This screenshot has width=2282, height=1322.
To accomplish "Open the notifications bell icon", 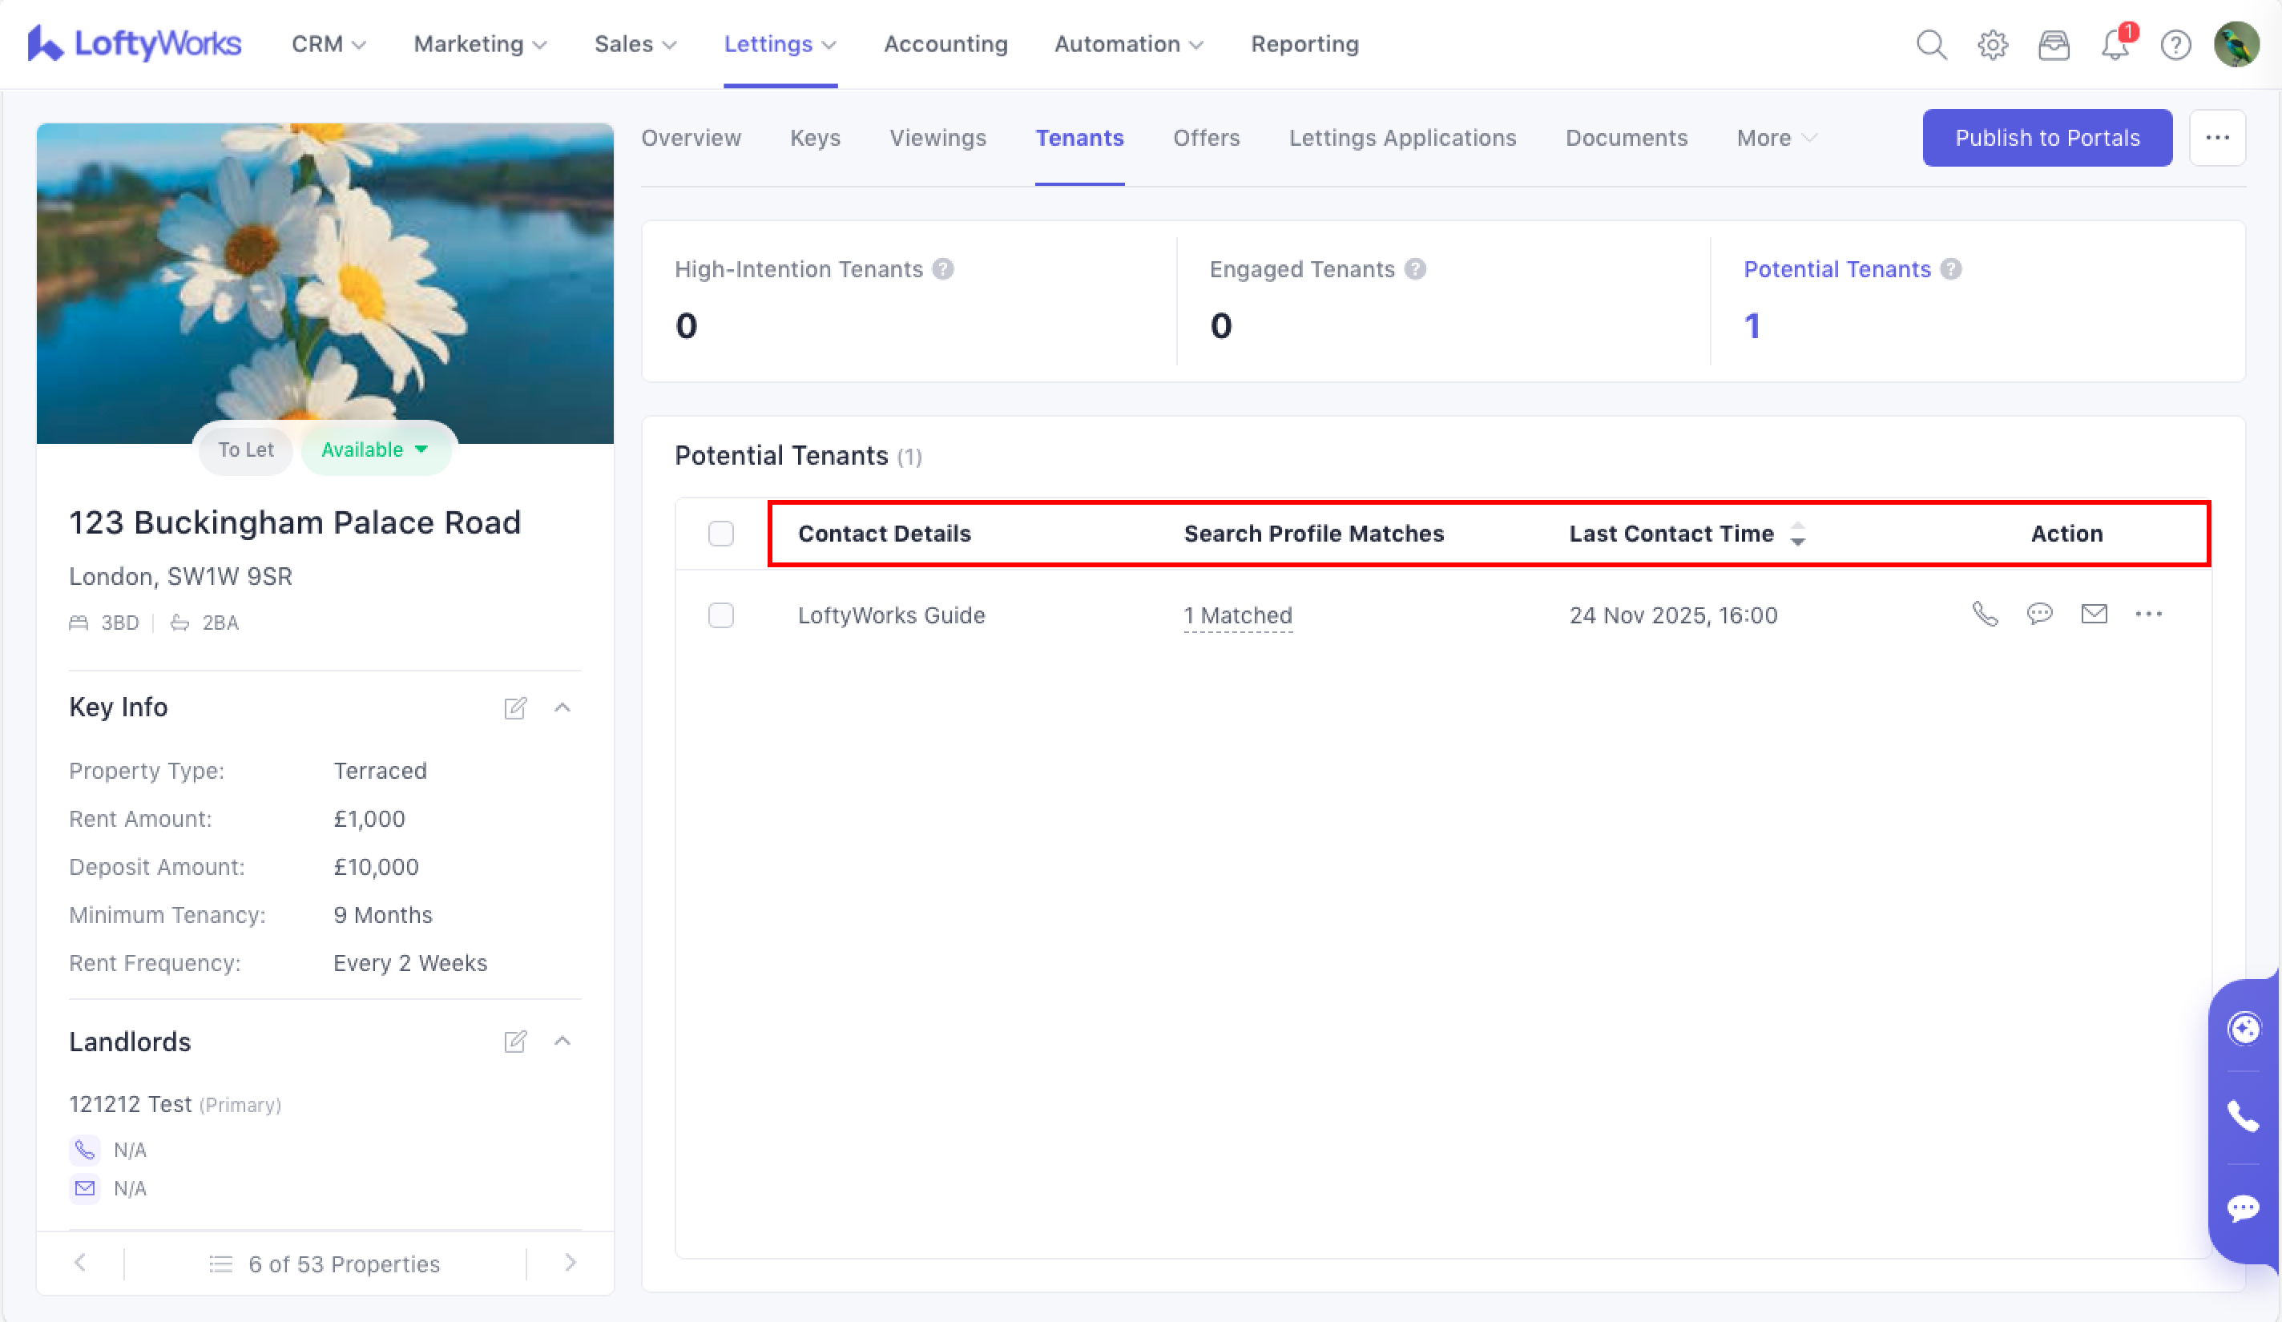I will [x=2115, y=44].
